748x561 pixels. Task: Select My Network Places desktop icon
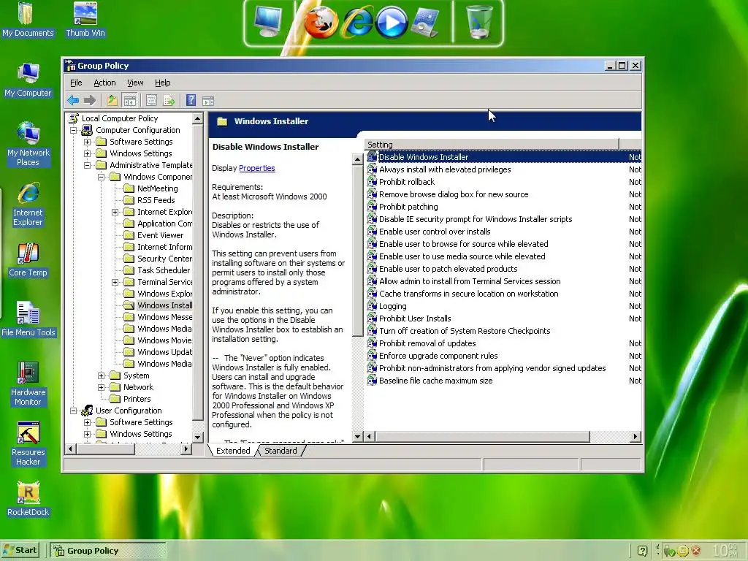pos(28,144)
